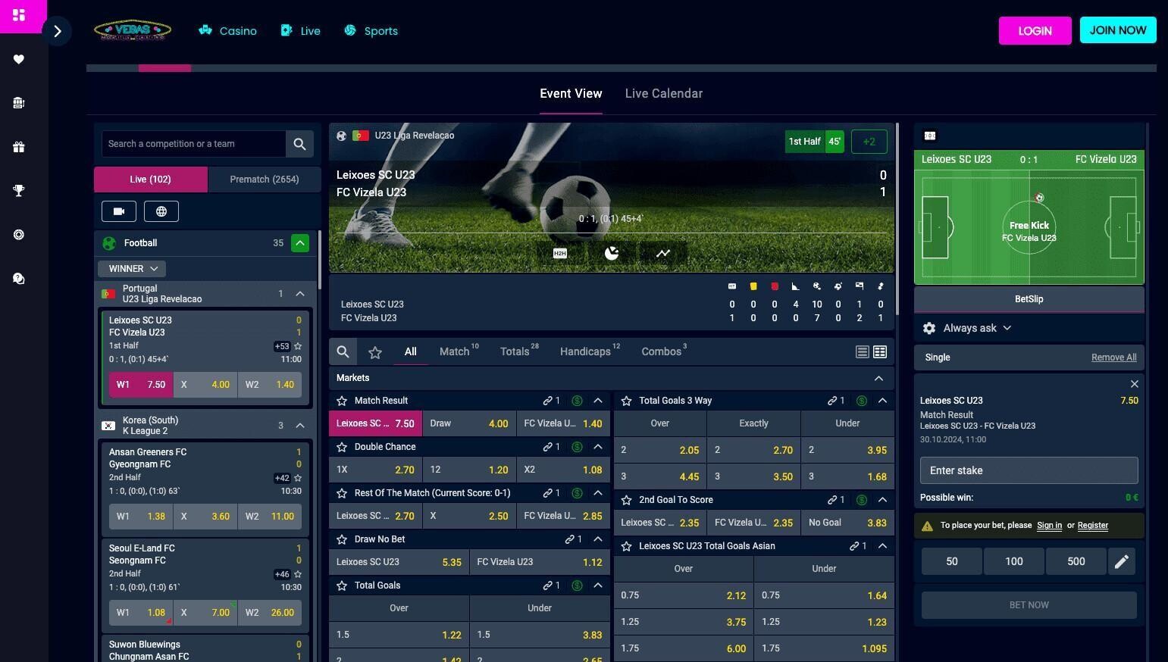This screenshot has width=1168, height=662.
Task: Click the search magnifier beside competition field
Action: [299, 144]
